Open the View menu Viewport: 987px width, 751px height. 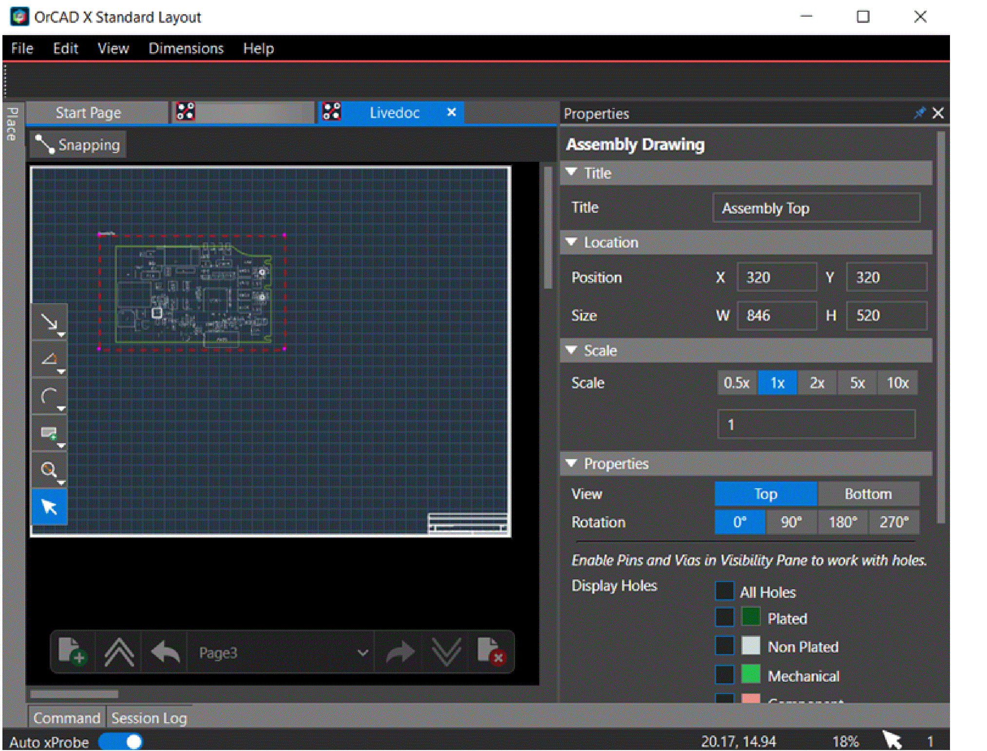[113, 48]
